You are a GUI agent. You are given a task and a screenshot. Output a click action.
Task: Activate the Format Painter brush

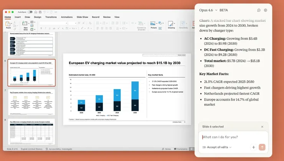(15, 29)
